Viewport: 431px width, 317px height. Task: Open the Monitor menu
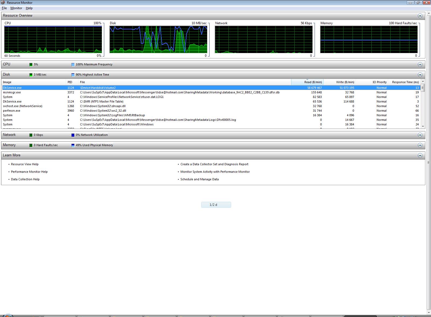tap(16, 8)
